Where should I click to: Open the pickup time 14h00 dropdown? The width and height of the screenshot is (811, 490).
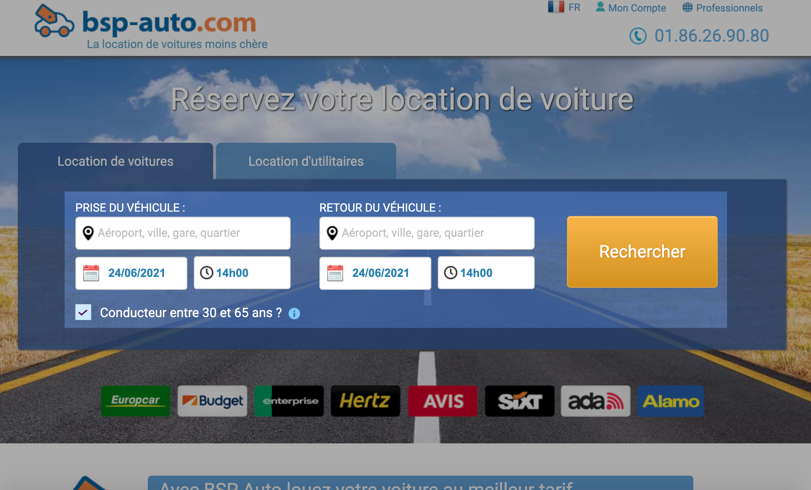pos(242,273)
